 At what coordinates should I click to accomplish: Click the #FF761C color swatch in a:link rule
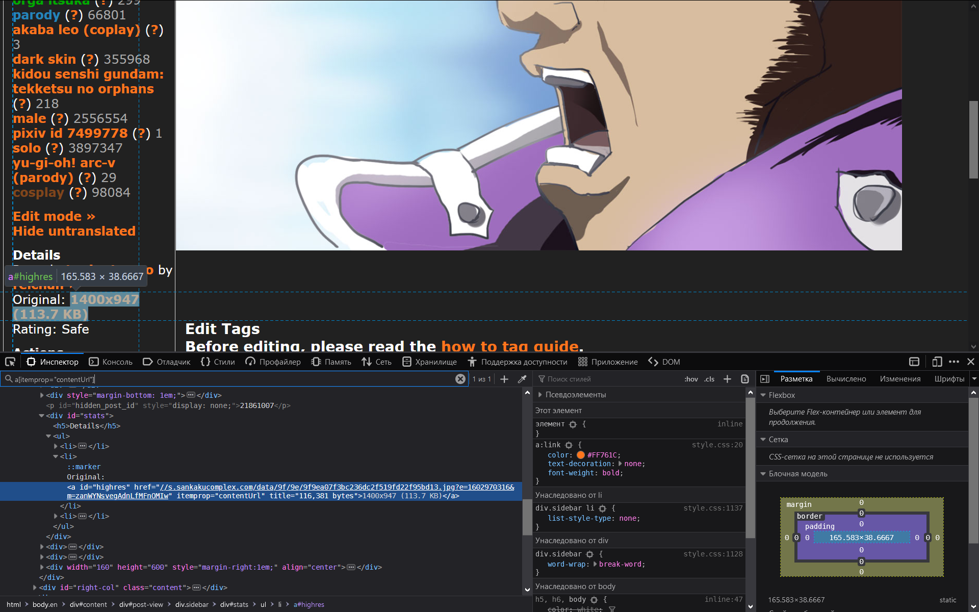click(x=581, y=455)
